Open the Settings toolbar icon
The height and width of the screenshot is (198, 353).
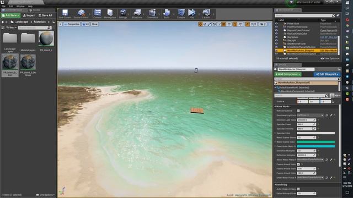pyautogui.click(x=123, y=14)
